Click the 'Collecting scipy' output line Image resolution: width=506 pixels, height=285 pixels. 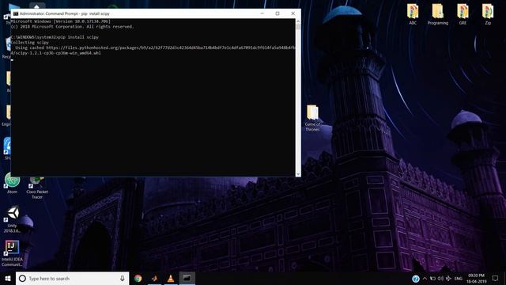(x=30, y=42)
